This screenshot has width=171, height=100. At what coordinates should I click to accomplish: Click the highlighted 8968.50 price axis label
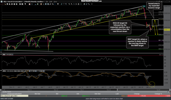pyautogui.click(x=167, y=30)
